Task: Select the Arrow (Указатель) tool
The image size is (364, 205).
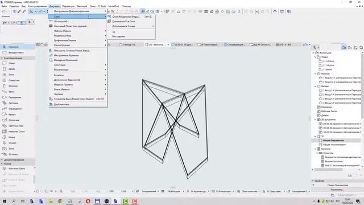Action: pyautogui.click(x=18, y=47)
